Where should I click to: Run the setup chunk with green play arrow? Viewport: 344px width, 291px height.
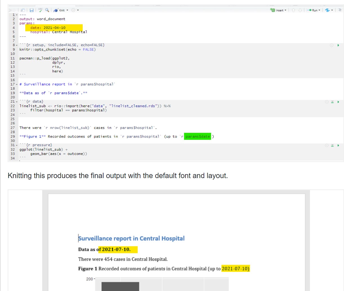click(338, 45)
